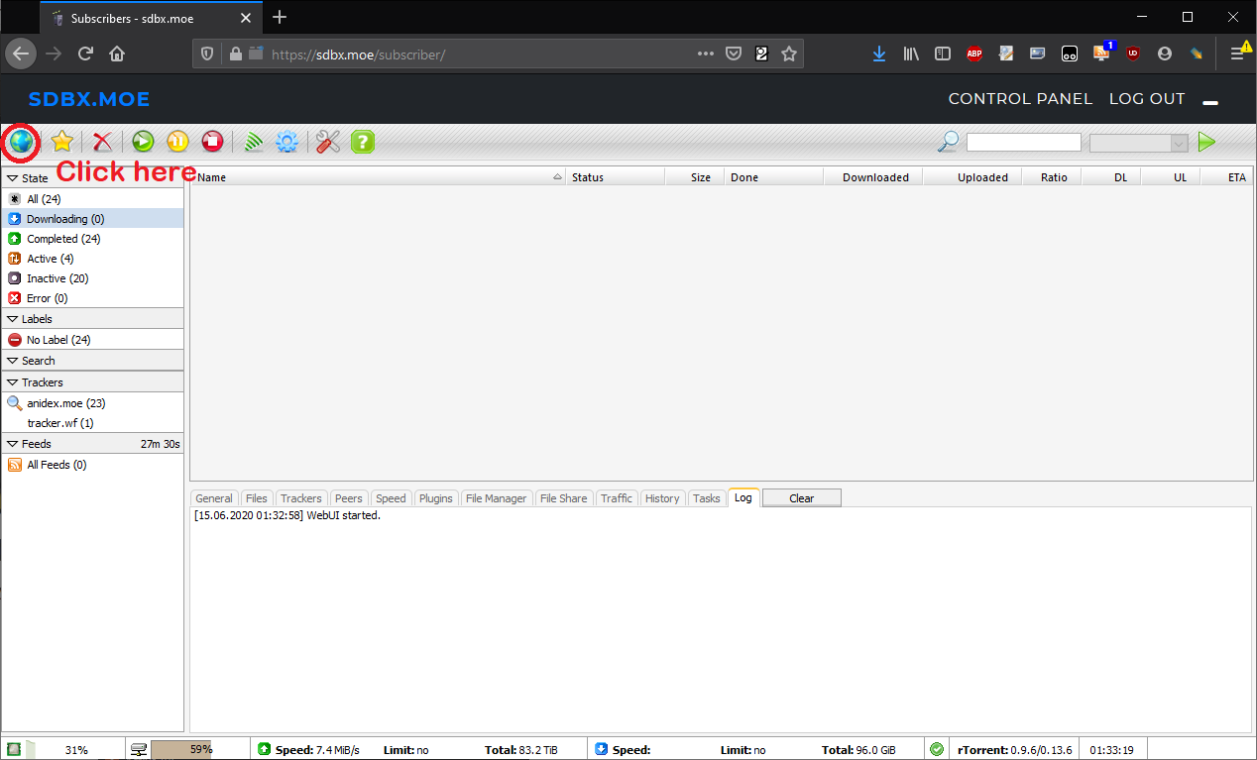Click the bookmark star in address bar
The image size is (1257, 760).
[789, 54]
